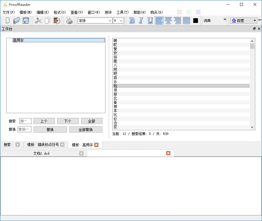Click the 词典 dictionary toolbar button
This screenshot has width=262, height=221.
pos(207,21)
